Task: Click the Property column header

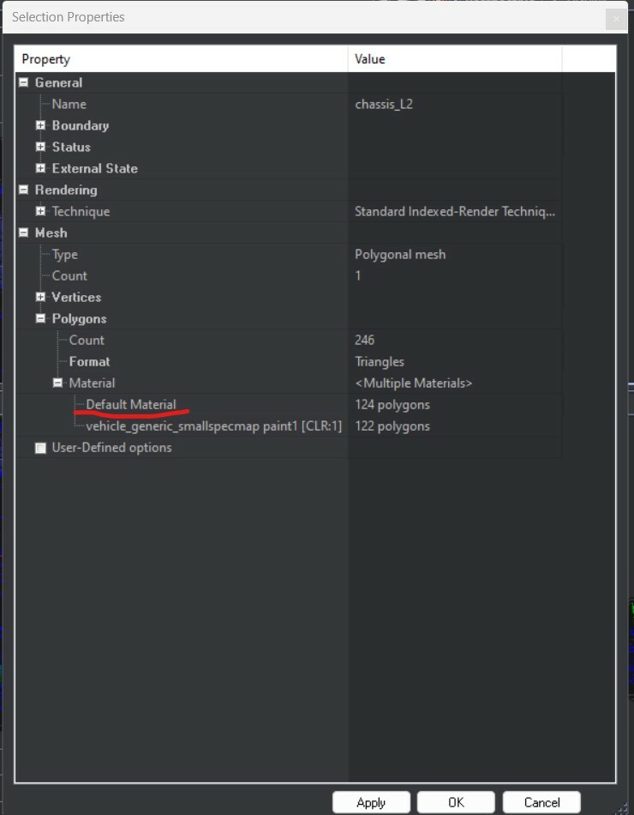Action: [x=182, y=58]
